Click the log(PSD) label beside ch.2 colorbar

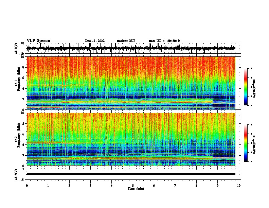(254, 144)
